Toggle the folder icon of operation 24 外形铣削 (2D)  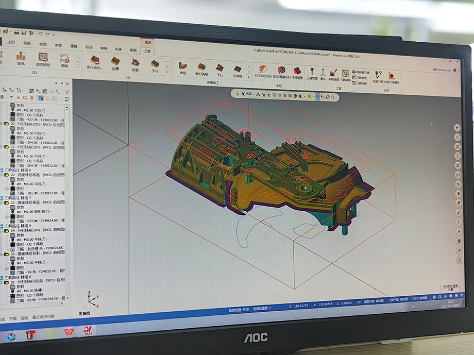pos(6,230)
